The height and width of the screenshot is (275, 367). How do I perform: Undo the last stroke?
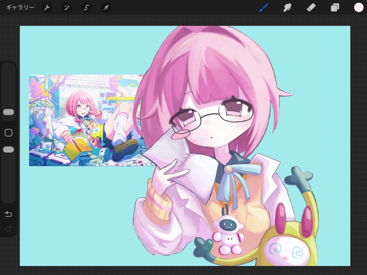[9, 214]
